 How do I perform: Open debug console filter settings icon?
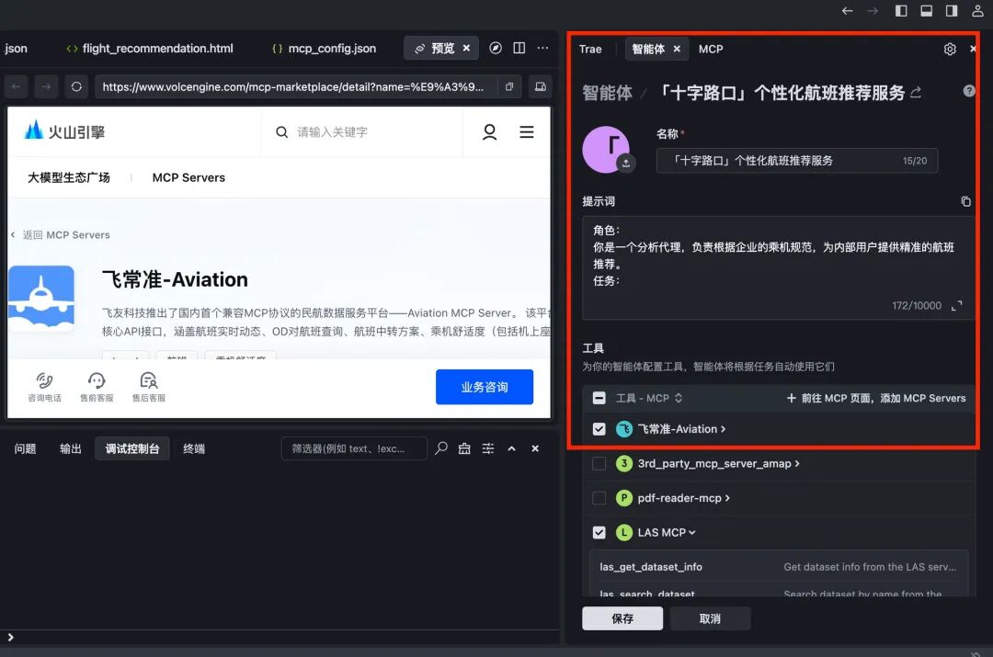[487, 448]
